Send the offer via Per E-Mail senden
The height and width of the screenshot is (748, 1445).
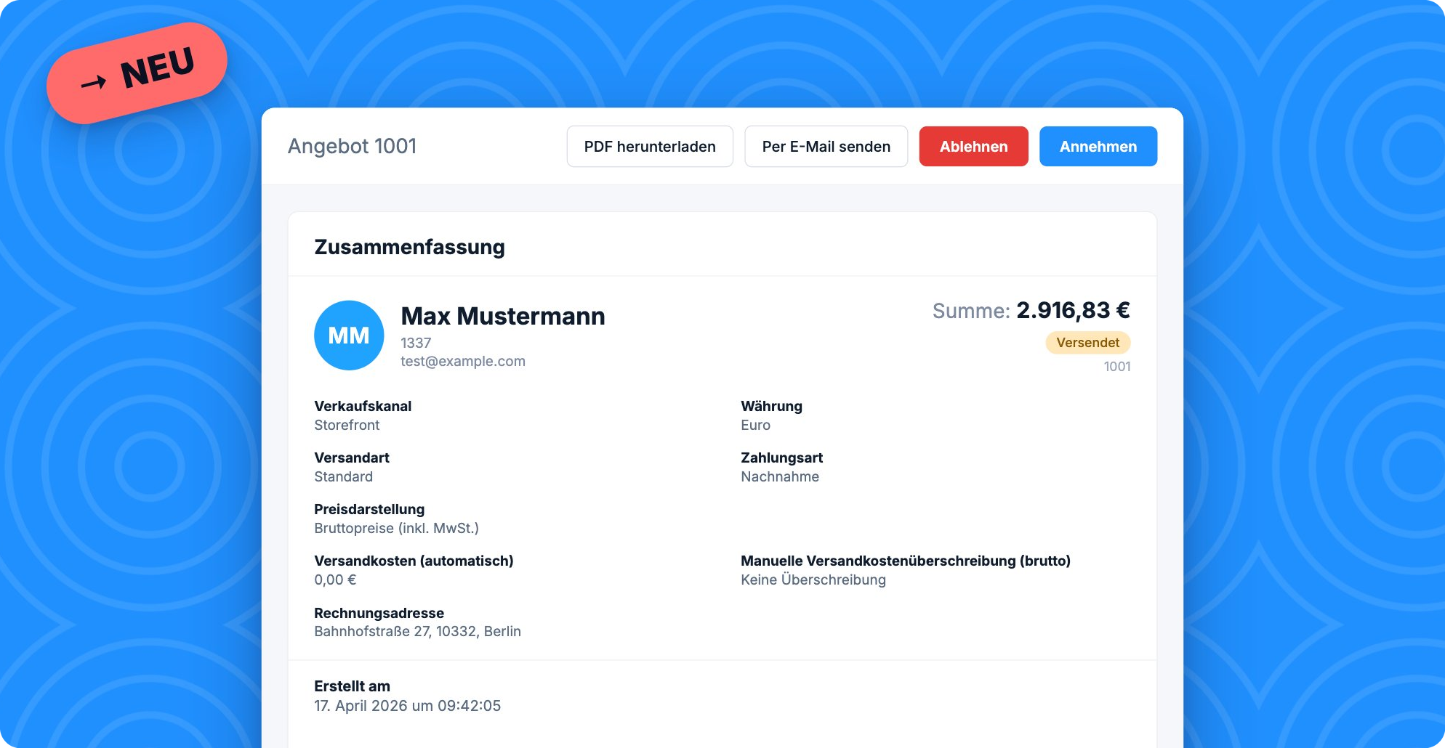click(x=826, y=147)
